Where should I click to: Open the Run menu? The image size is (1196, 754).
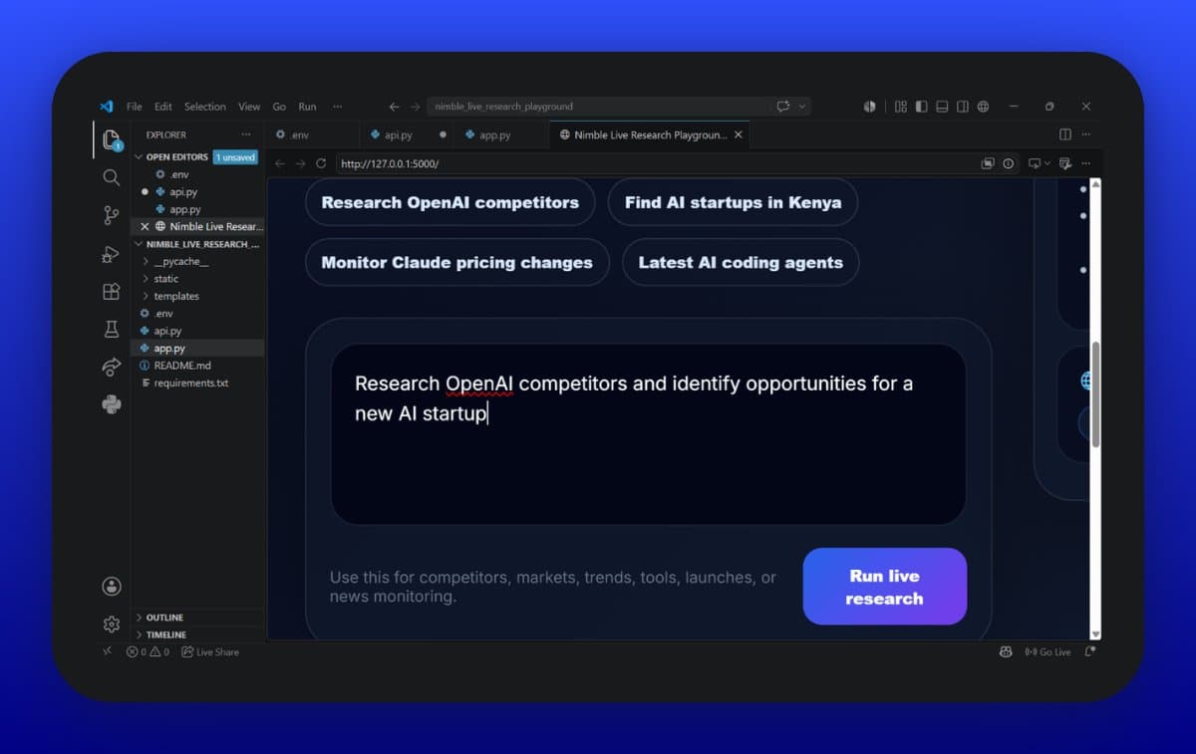(307, 107)
